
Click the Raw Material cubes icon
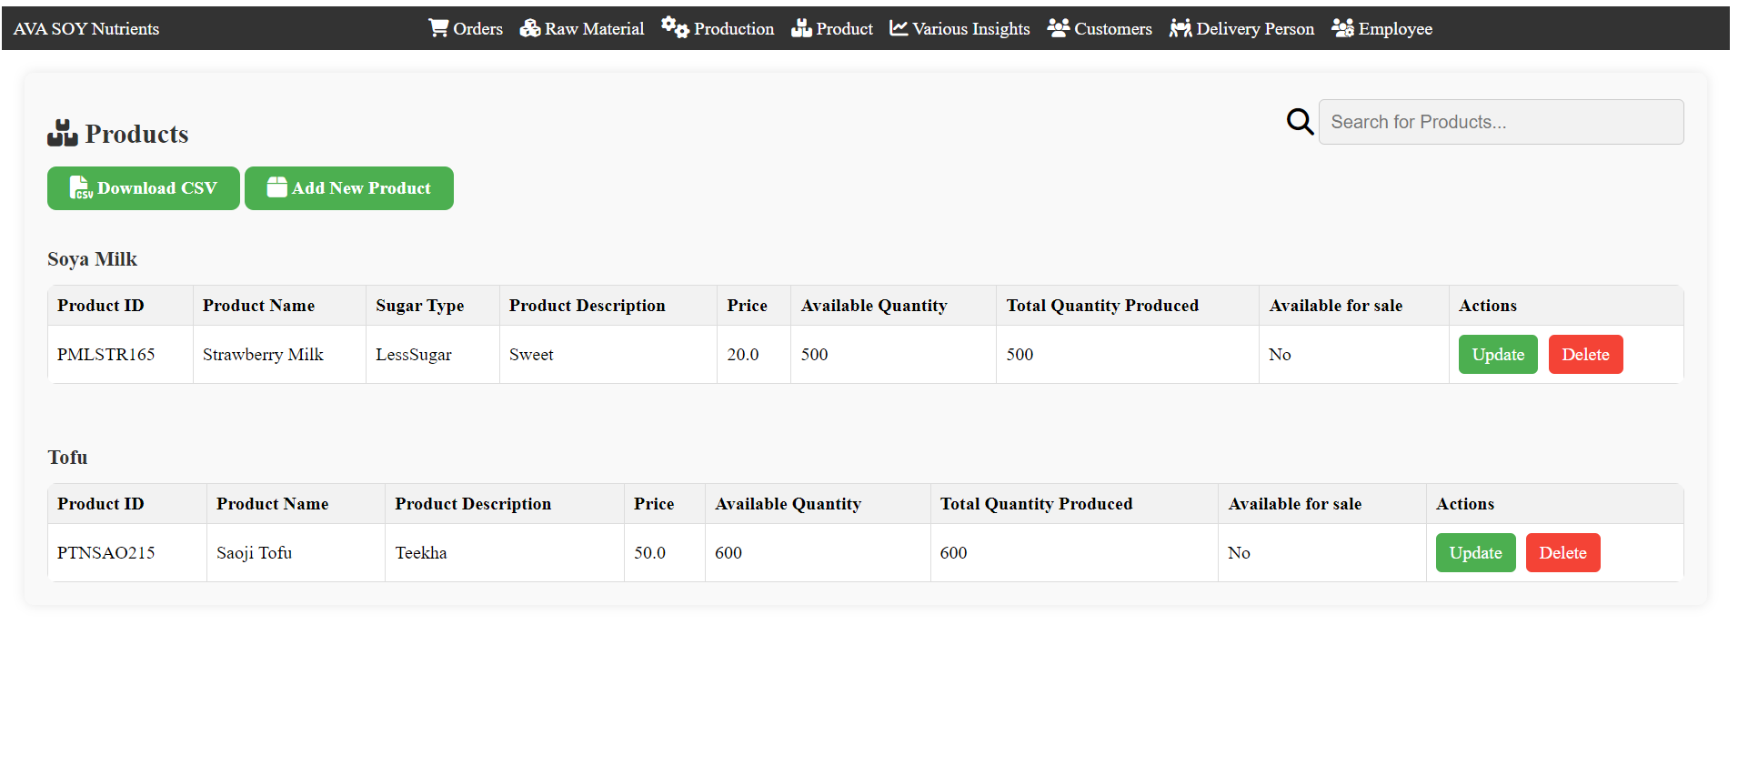click(529, 28)
